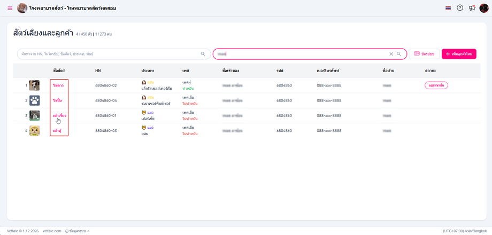
Task: Click ชื่อบ้าน column header
Action: 388,71
